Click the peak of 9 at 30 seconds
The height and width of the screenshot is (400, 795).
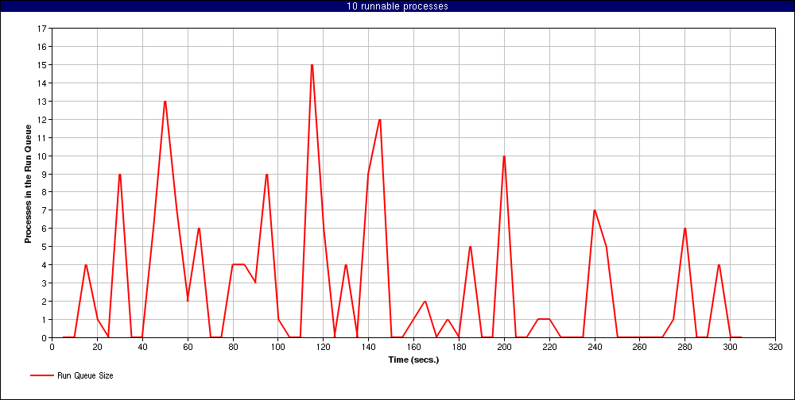click(x=120, y=174)
